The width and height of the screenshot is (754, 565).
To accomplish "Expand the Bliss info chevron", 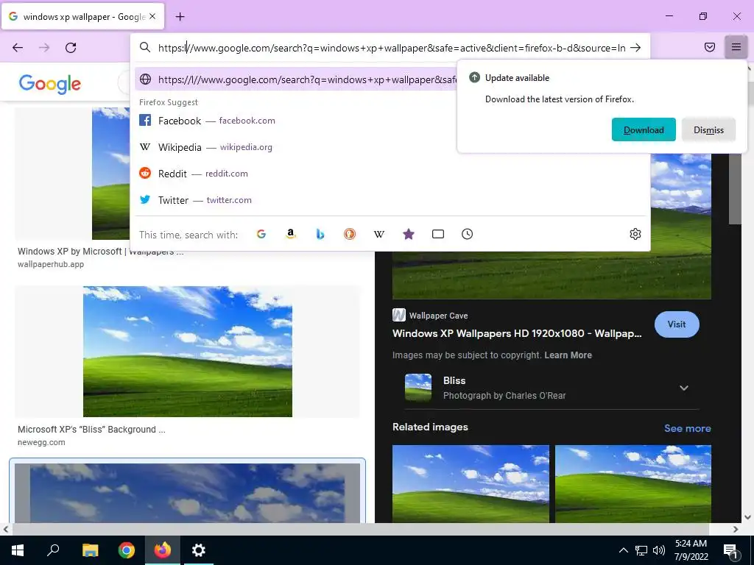I will coord(684,388).
